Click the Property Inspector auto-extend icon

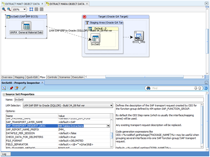pyautogui.click(x=4, y=88)
